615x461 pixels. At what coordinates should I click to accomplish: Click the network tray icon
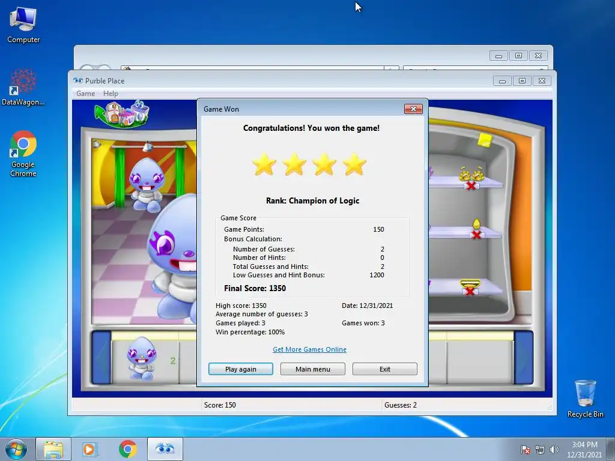point(540,450)
